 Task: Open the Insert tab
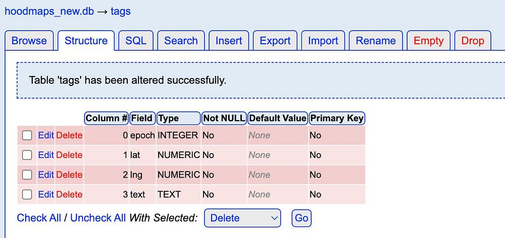click(x=229, y=41)
